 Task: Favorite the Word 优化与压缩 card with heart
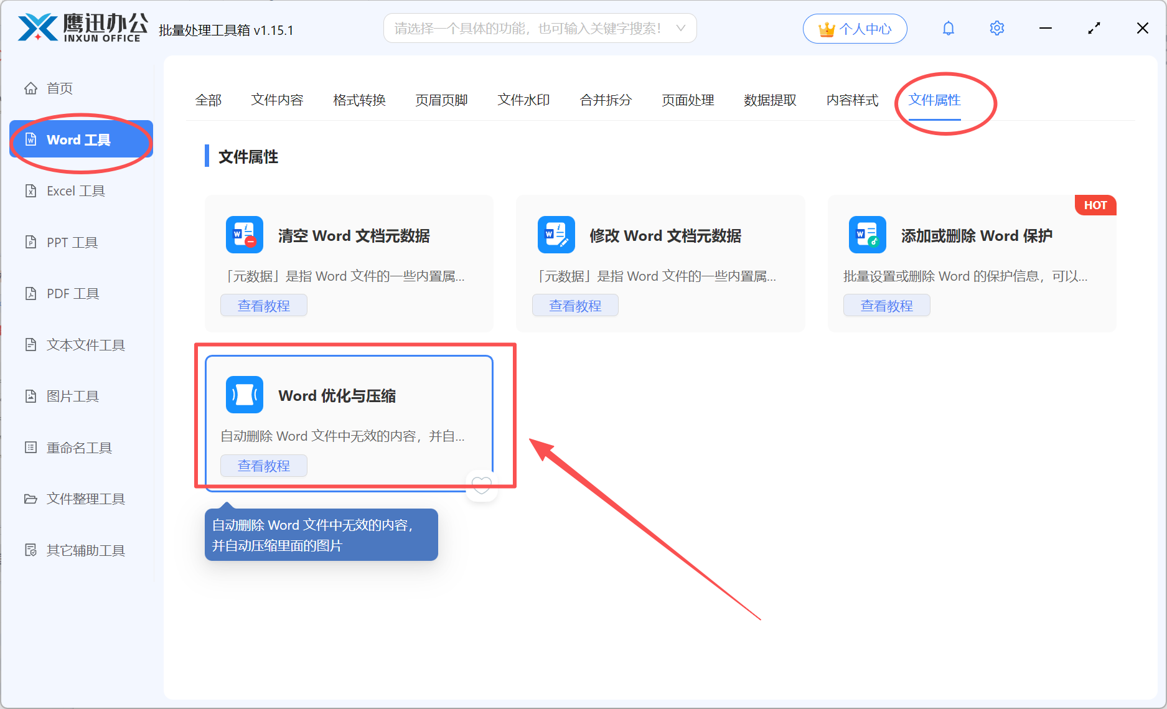pos(482,485)
